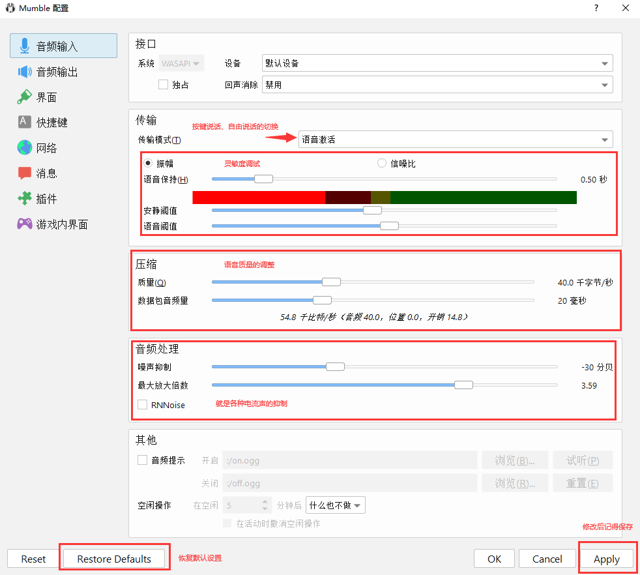Go to the 快捷键 settings page
The height and width of the screenshot is (575, 640).
tap(63, 122)
